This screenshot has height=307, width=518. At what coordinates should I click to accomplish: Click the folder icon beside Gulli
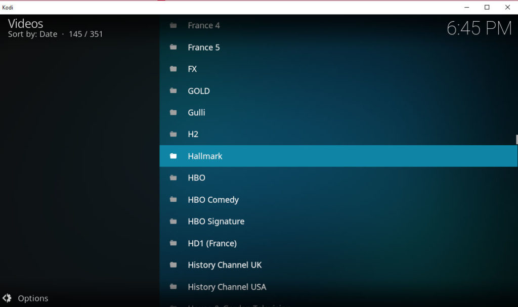click(x=173, y=112)
